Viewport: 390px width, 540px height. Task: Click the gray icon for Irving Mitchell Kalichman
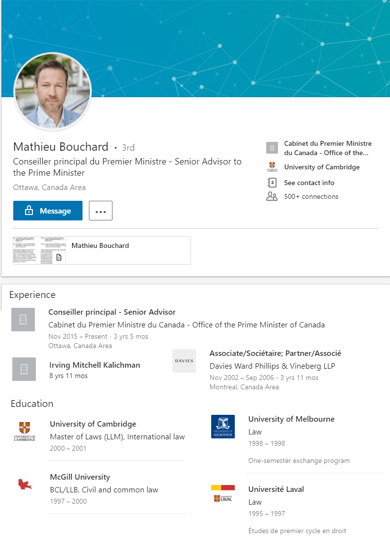coord(23,369)
